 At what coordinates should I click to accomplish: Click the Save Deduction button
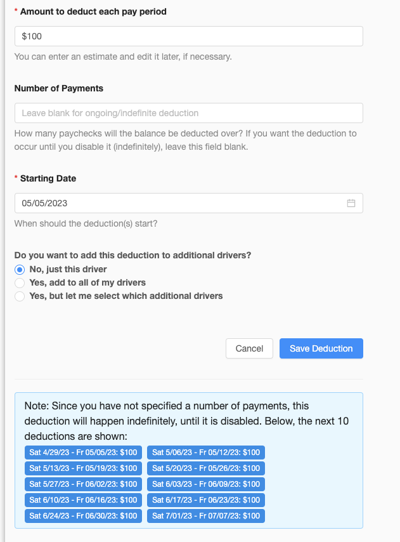tap(321, 348)
